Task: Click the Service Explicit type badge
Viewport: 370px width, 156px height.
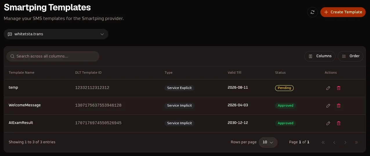Action: pyautogui.click(x=179, y=88)
